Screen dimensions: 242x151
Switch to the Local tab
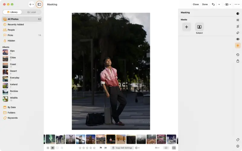click(31, 12)
